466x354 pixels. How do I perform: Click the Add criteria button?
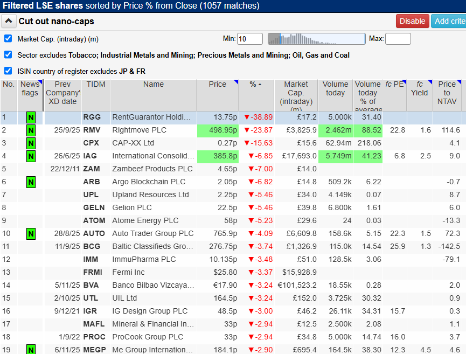[x=449, y=21]
